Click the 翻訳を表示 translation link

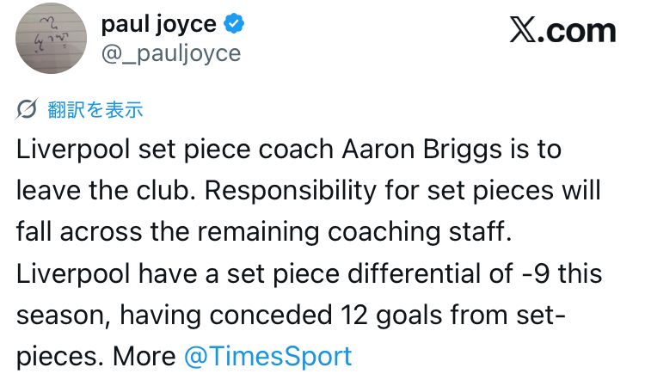[x=95, y=109]
